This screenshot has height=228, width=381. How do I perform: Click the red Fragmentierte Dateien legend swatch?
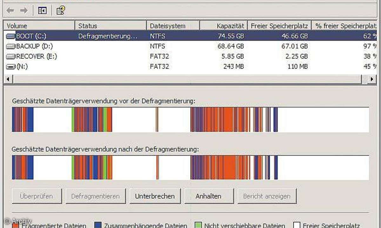[x=16, y=225]
